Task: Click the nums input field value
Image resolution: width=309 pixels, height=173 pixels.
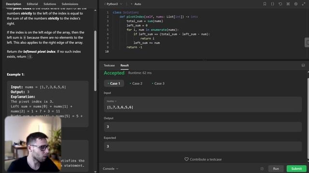Action: point(203,104)
